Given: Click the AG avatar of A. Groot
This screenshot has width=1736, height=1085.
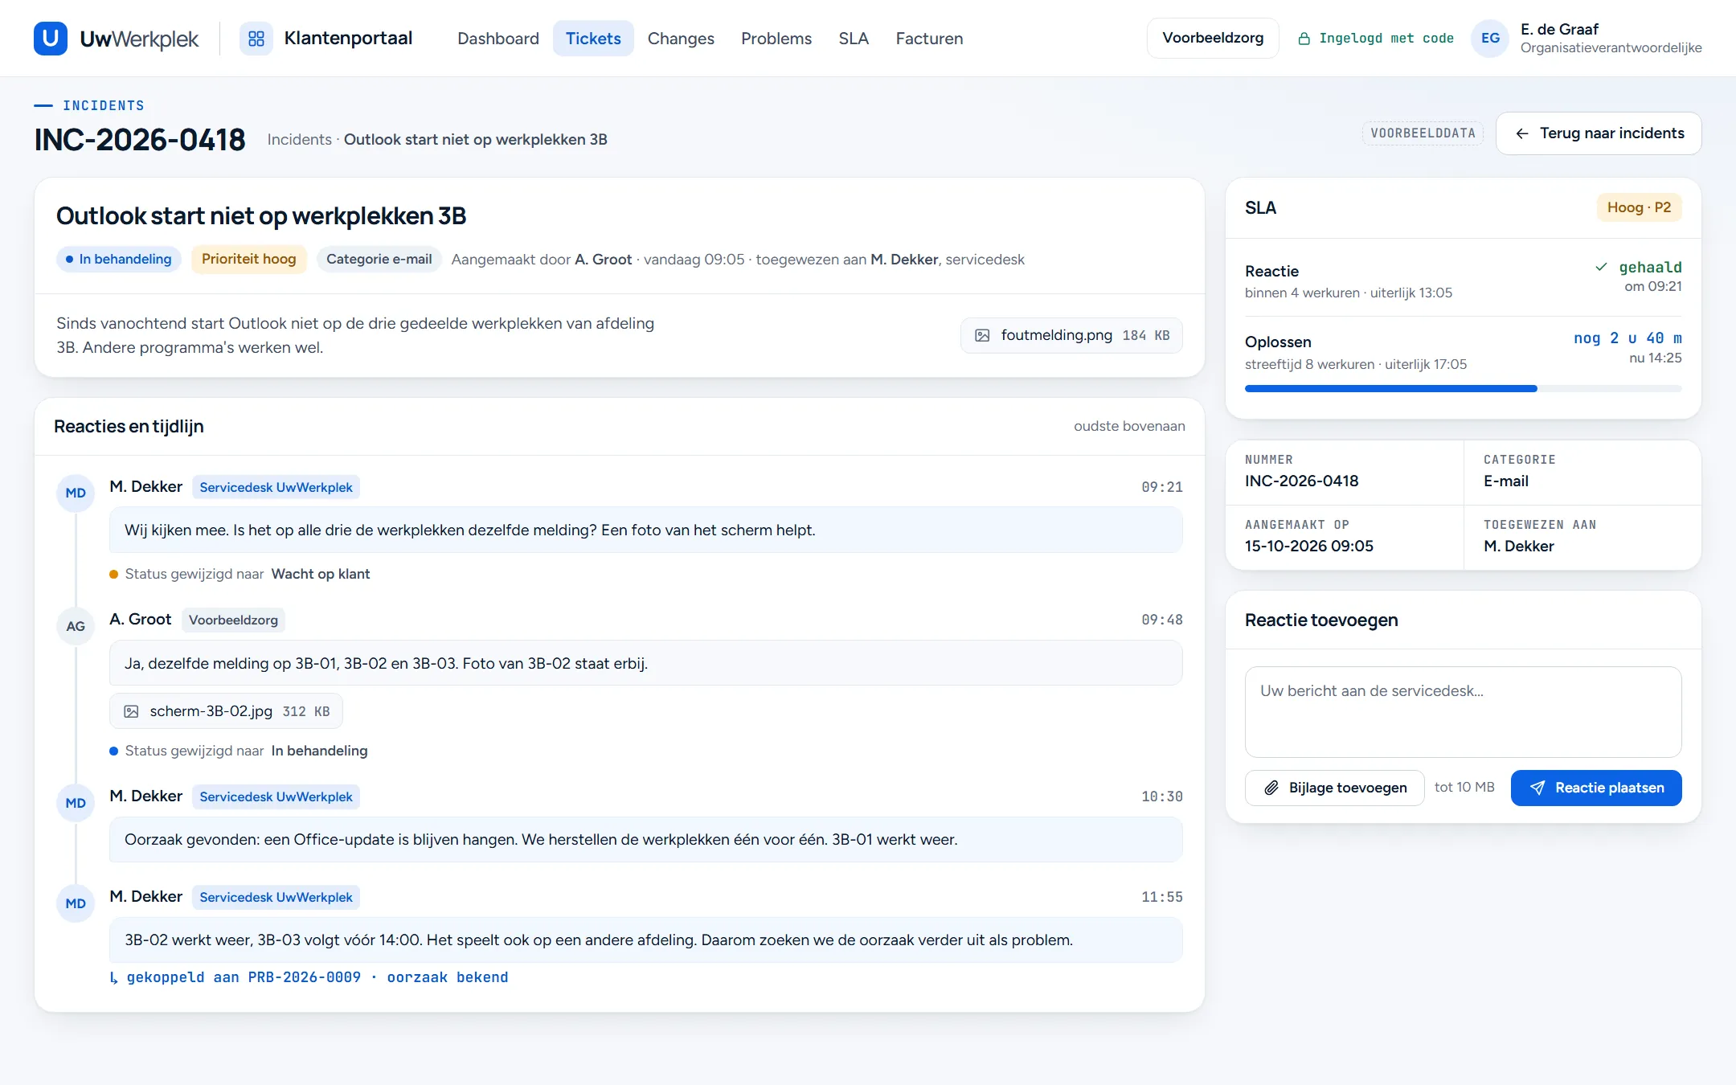Looking at the screenshot, I should click(x=76, y=626).
